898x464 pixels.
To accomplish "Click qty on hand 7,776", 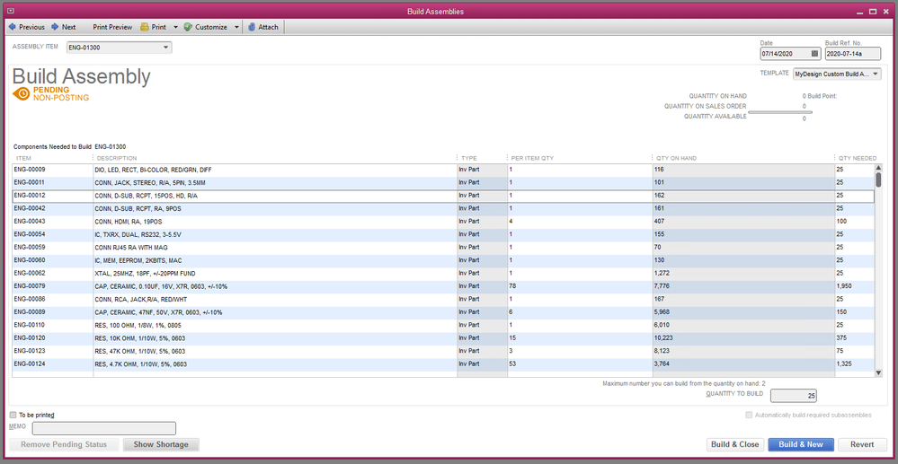I will point(662,286).
